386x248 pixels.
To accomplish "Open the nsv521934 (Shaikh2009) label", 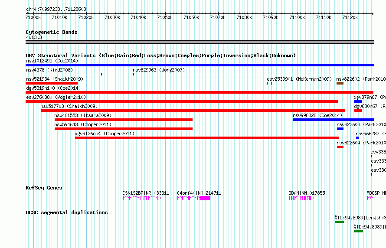I will (x=55, y=79).
